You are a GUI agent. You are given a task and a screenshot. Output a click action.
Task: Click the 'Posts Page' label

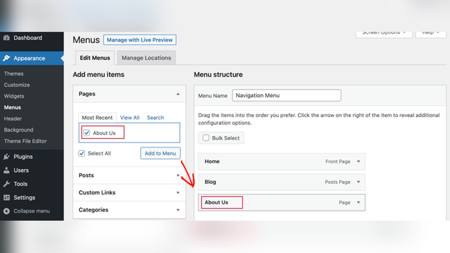pyautogui.click(x=337, y=182)
